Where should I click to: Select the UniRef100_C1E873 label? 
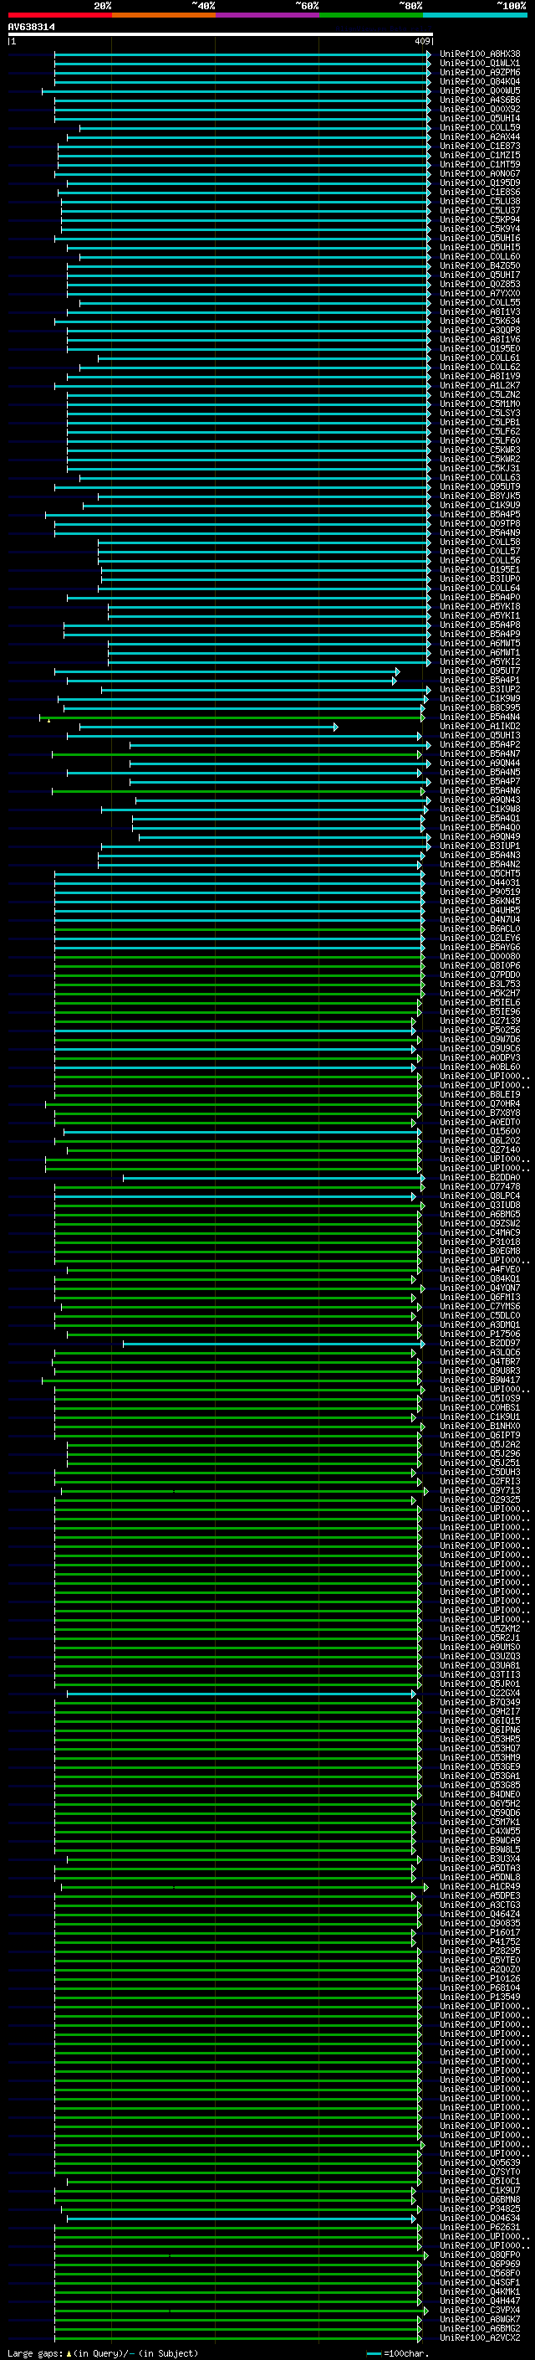pos(480,146)
